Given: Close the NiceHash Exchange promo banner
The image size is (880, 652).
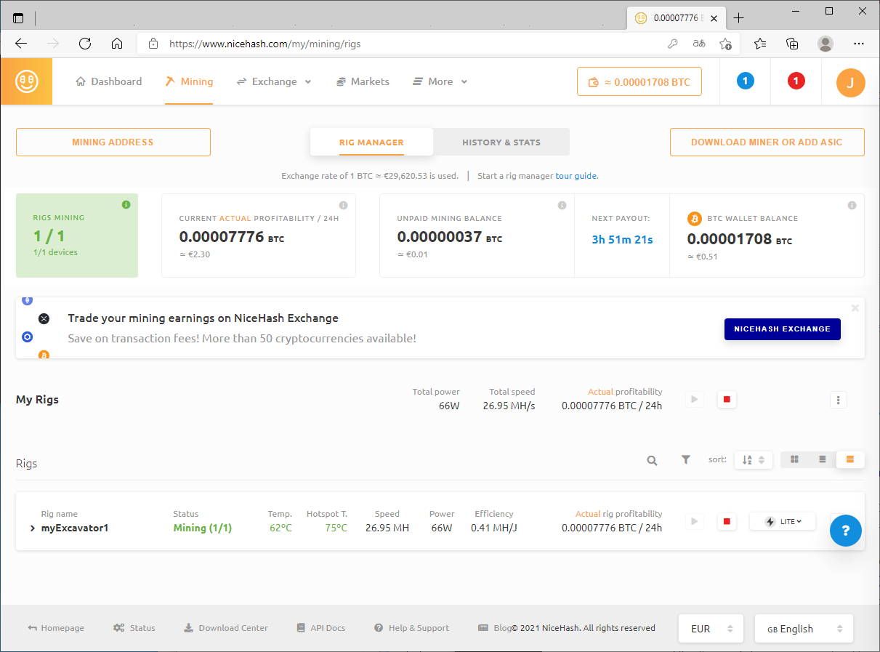Looking at the screenshot, I should point(855,308).
